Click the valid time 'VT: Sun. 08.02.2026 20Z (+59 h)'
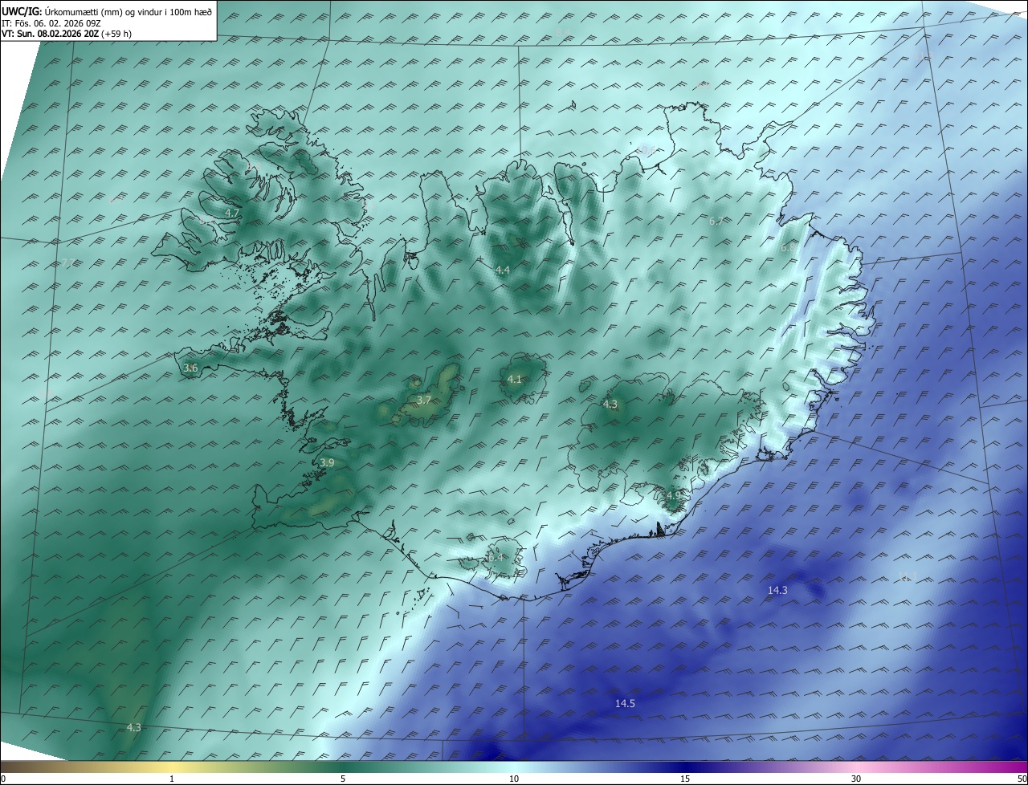This screenshot has height=785, width=1028. (67, 35)
